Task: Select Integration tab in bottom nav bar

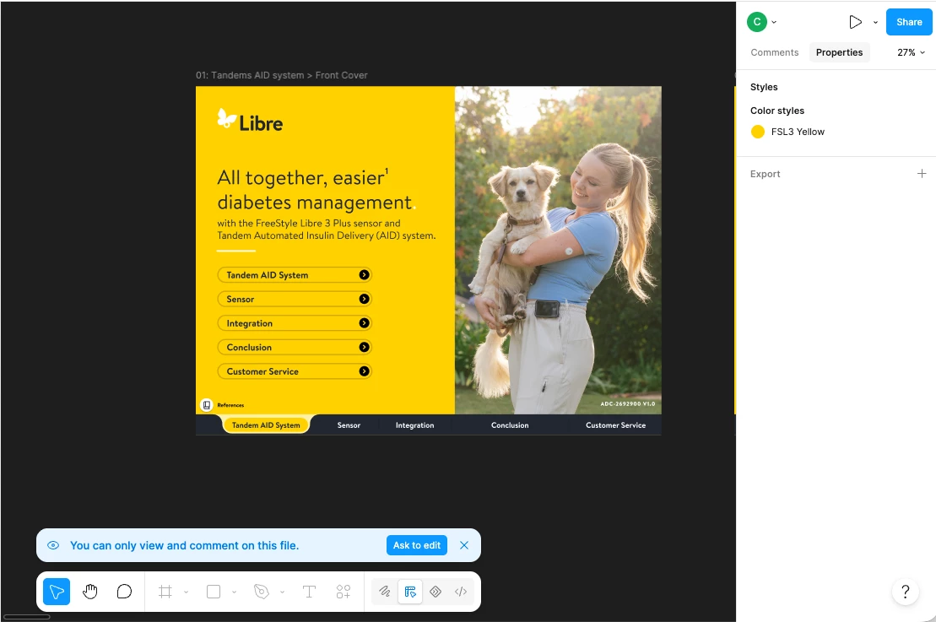Action: tap(415, 425)
